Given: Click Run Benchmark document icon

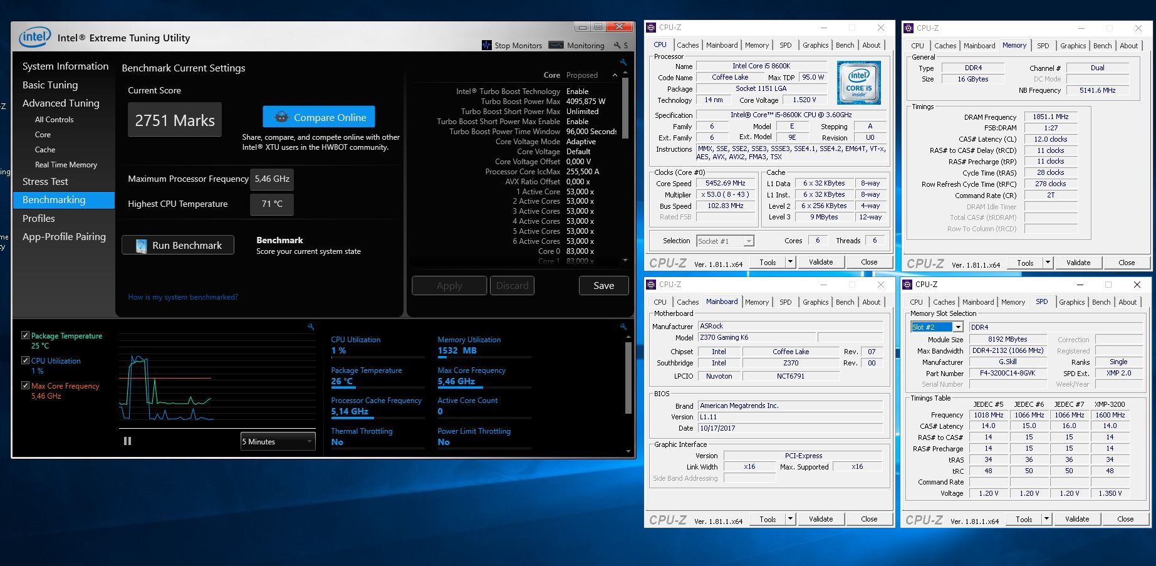Looking at the screenshot, I should [x=141, y=245].
